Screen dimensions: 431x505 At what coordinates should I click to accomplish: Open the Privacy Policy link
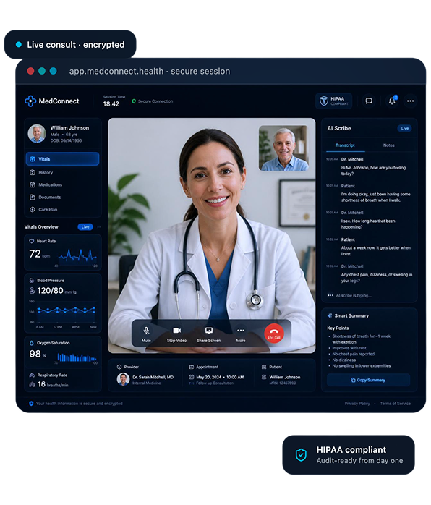tap(357, 404)
